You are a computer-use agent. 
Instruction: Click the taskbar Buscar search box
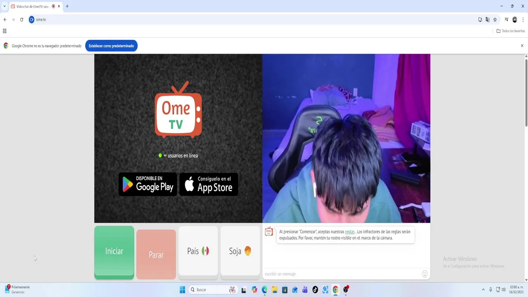212,290
